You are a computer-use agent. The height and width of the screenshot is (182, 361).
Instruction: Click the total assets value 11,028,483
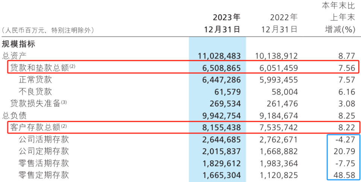tap(219, 56)
